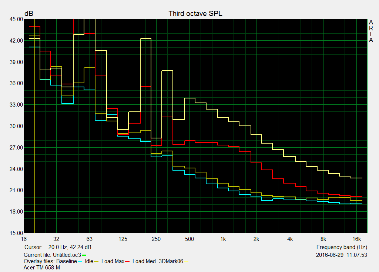Click the cyan Baseline legend swatch

tap(80, 262)
